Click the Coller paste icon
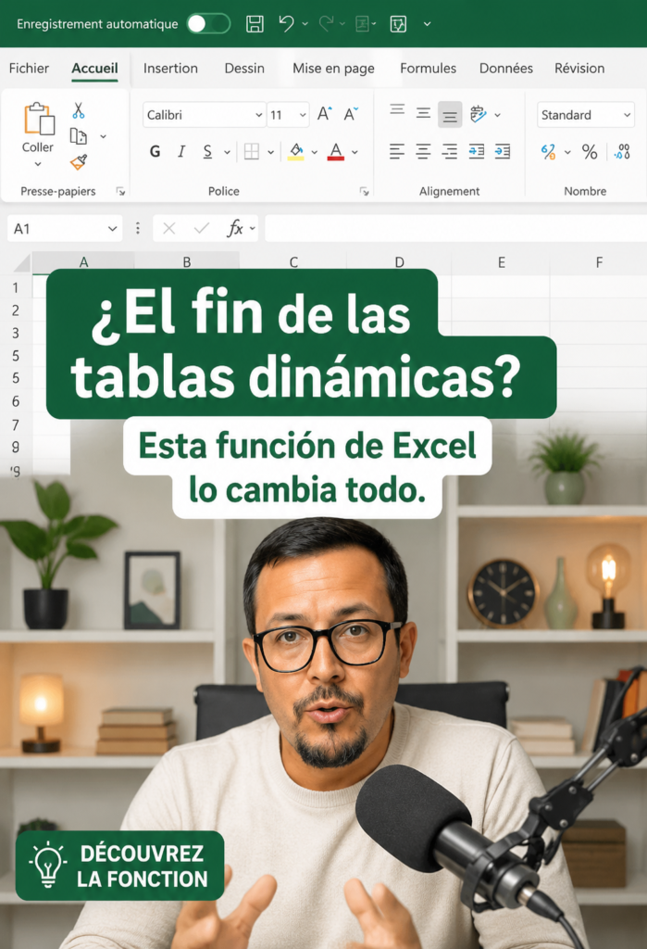The height and width of the screenshot is (949, 647). (x=39, y=118)
